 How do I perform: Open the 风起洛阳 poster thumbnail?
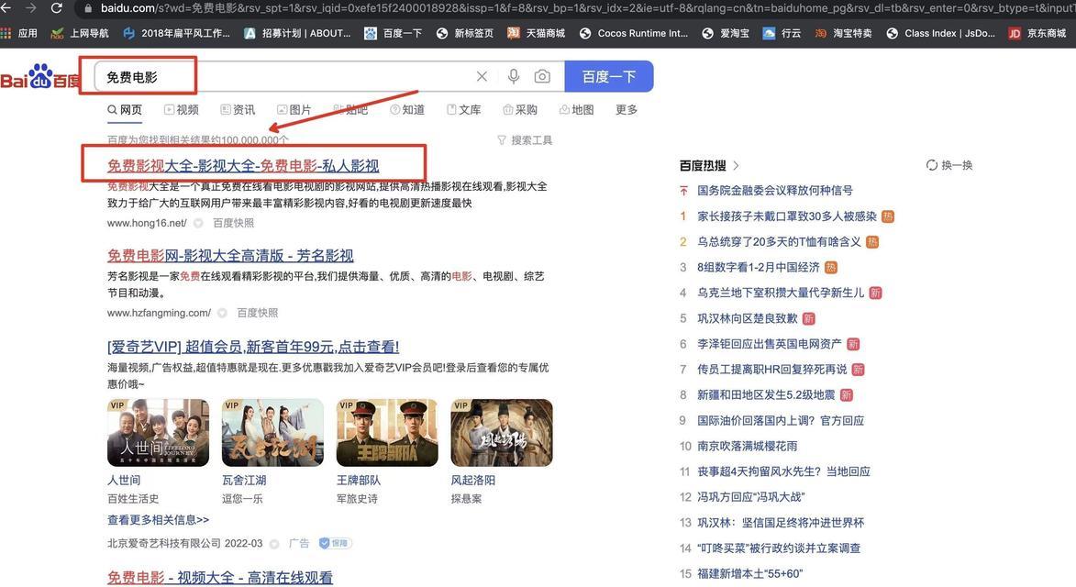(502, 433)
